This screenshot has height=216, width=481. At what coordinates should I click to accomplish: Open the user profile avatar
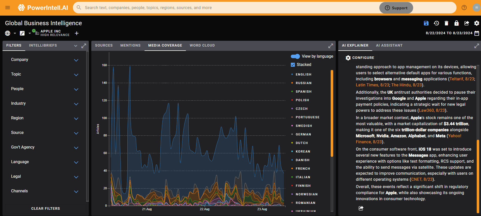(476, 8)
